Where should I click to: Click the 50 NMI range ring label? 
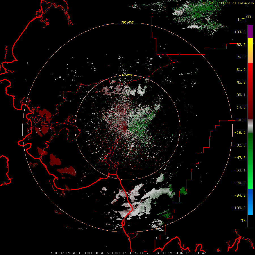coord(127,75)
